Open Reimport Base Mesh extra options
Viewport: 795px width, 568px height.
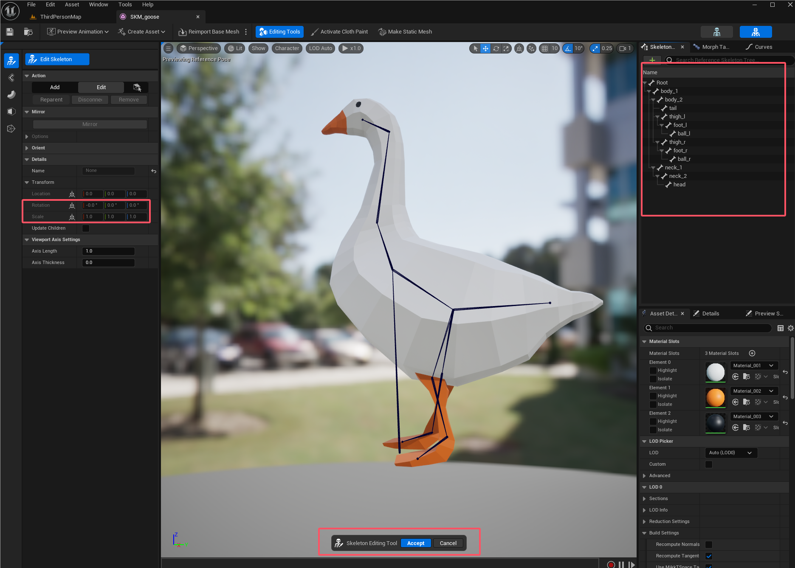(x=246, y=32)
